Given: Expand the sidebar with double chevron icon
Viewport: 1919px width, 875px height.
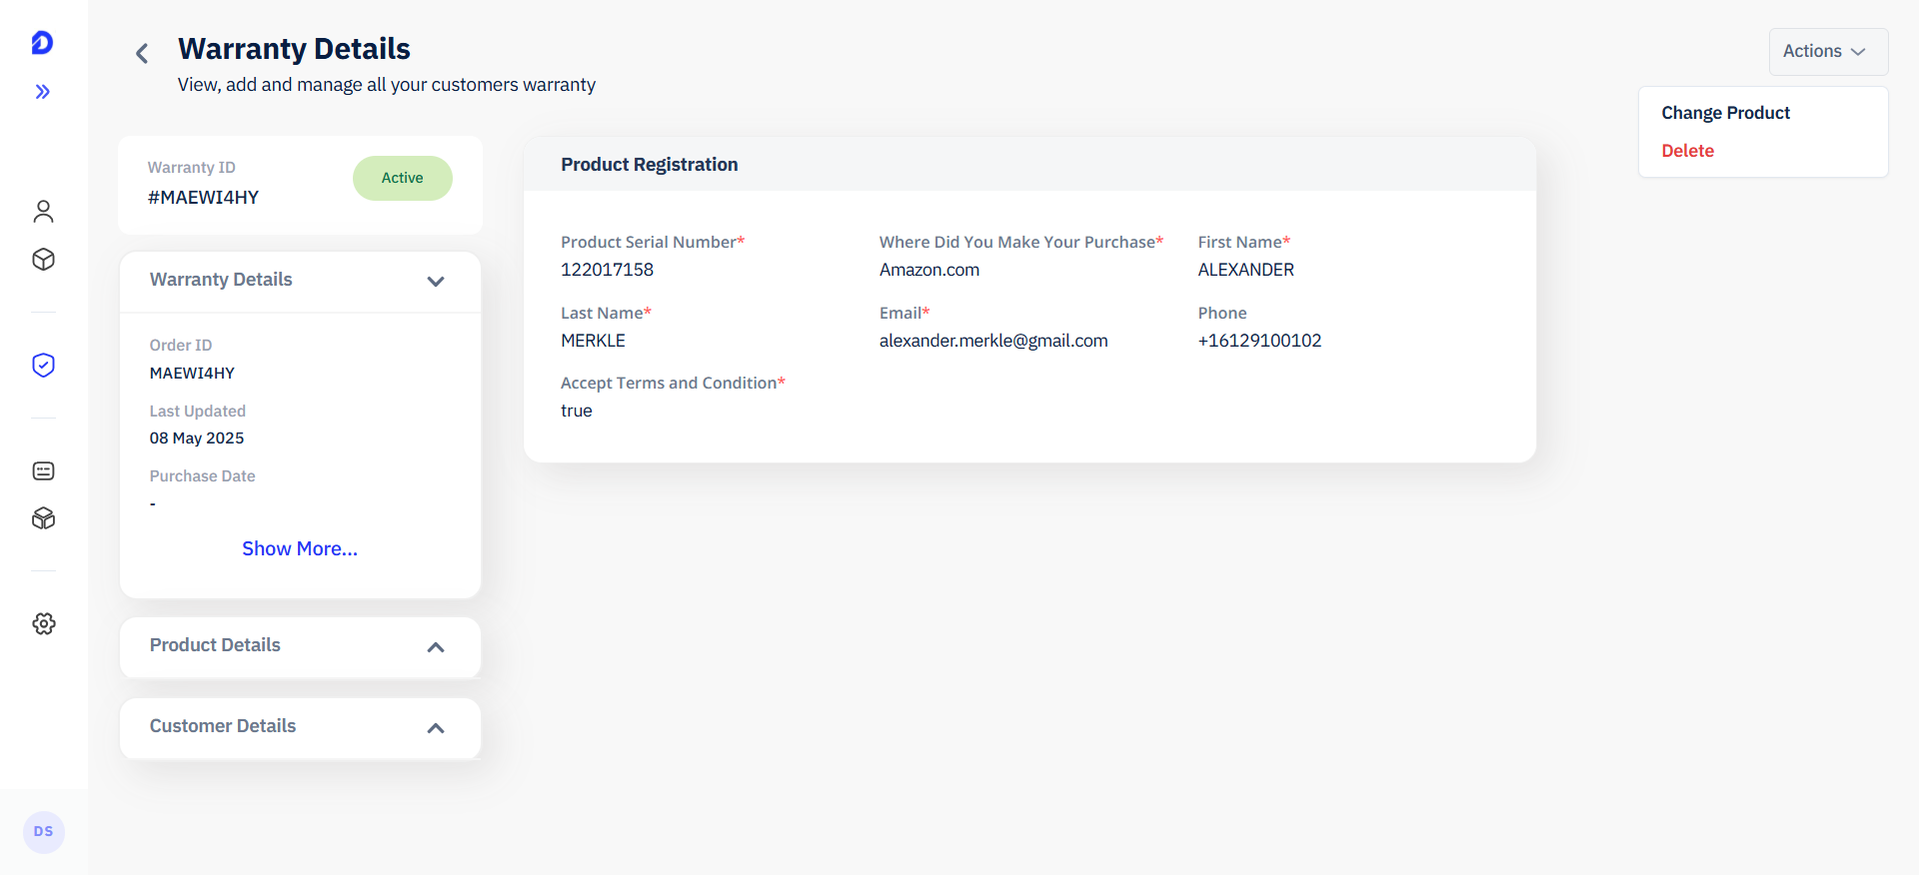Looking at the screenshot, I should [x=43, y=92].
